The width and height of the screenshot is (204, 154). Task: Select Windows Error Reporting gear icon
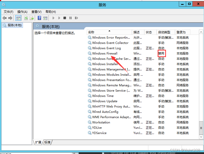click(89, 37)
